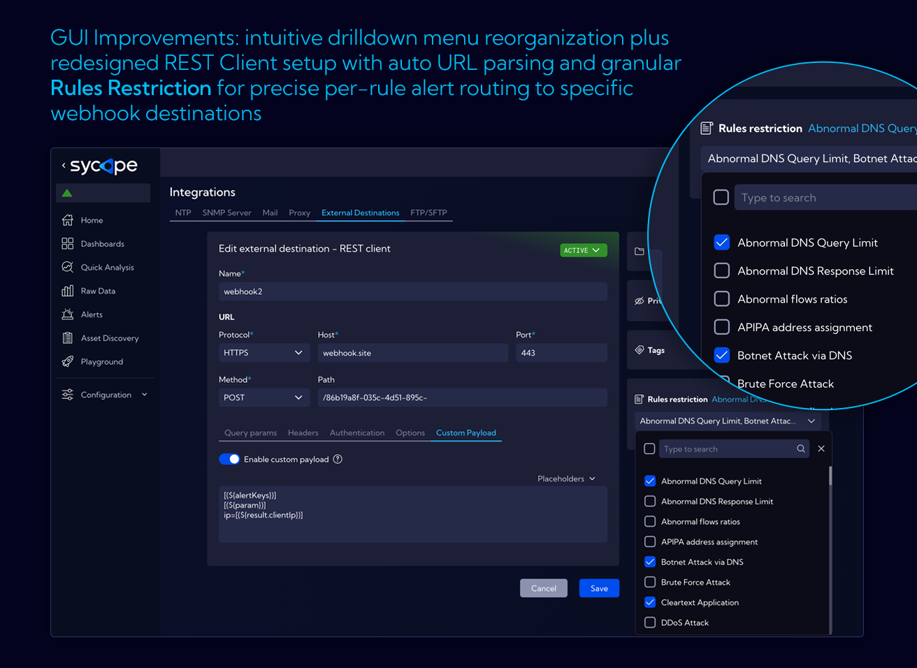Click the crossed-eye privacy icon

[640, 301]
